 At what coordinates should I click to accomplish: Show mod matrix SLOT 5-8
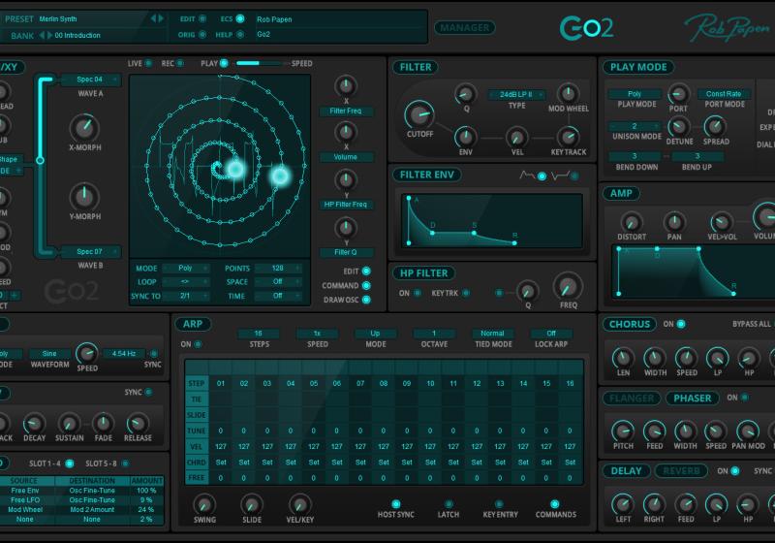(125, 463)
